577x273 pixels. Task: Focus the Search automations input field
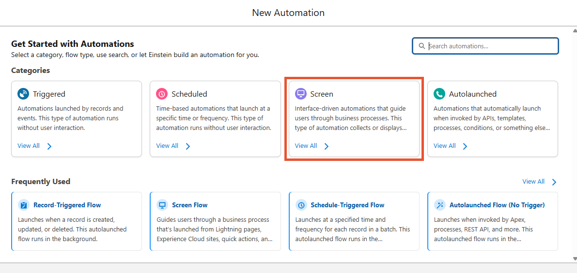click(x=485, y=46)
